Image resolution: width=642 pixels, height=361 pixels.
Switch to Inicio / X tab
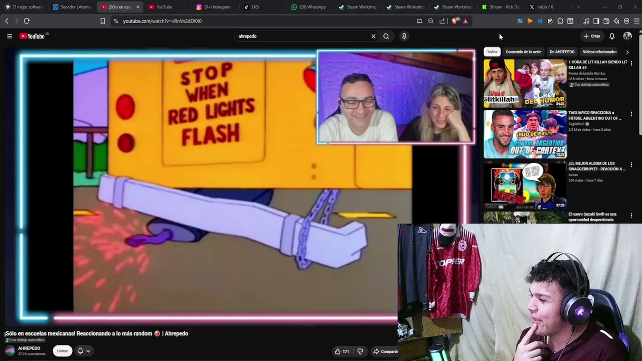pyautogui.click(x=549, y=7)
